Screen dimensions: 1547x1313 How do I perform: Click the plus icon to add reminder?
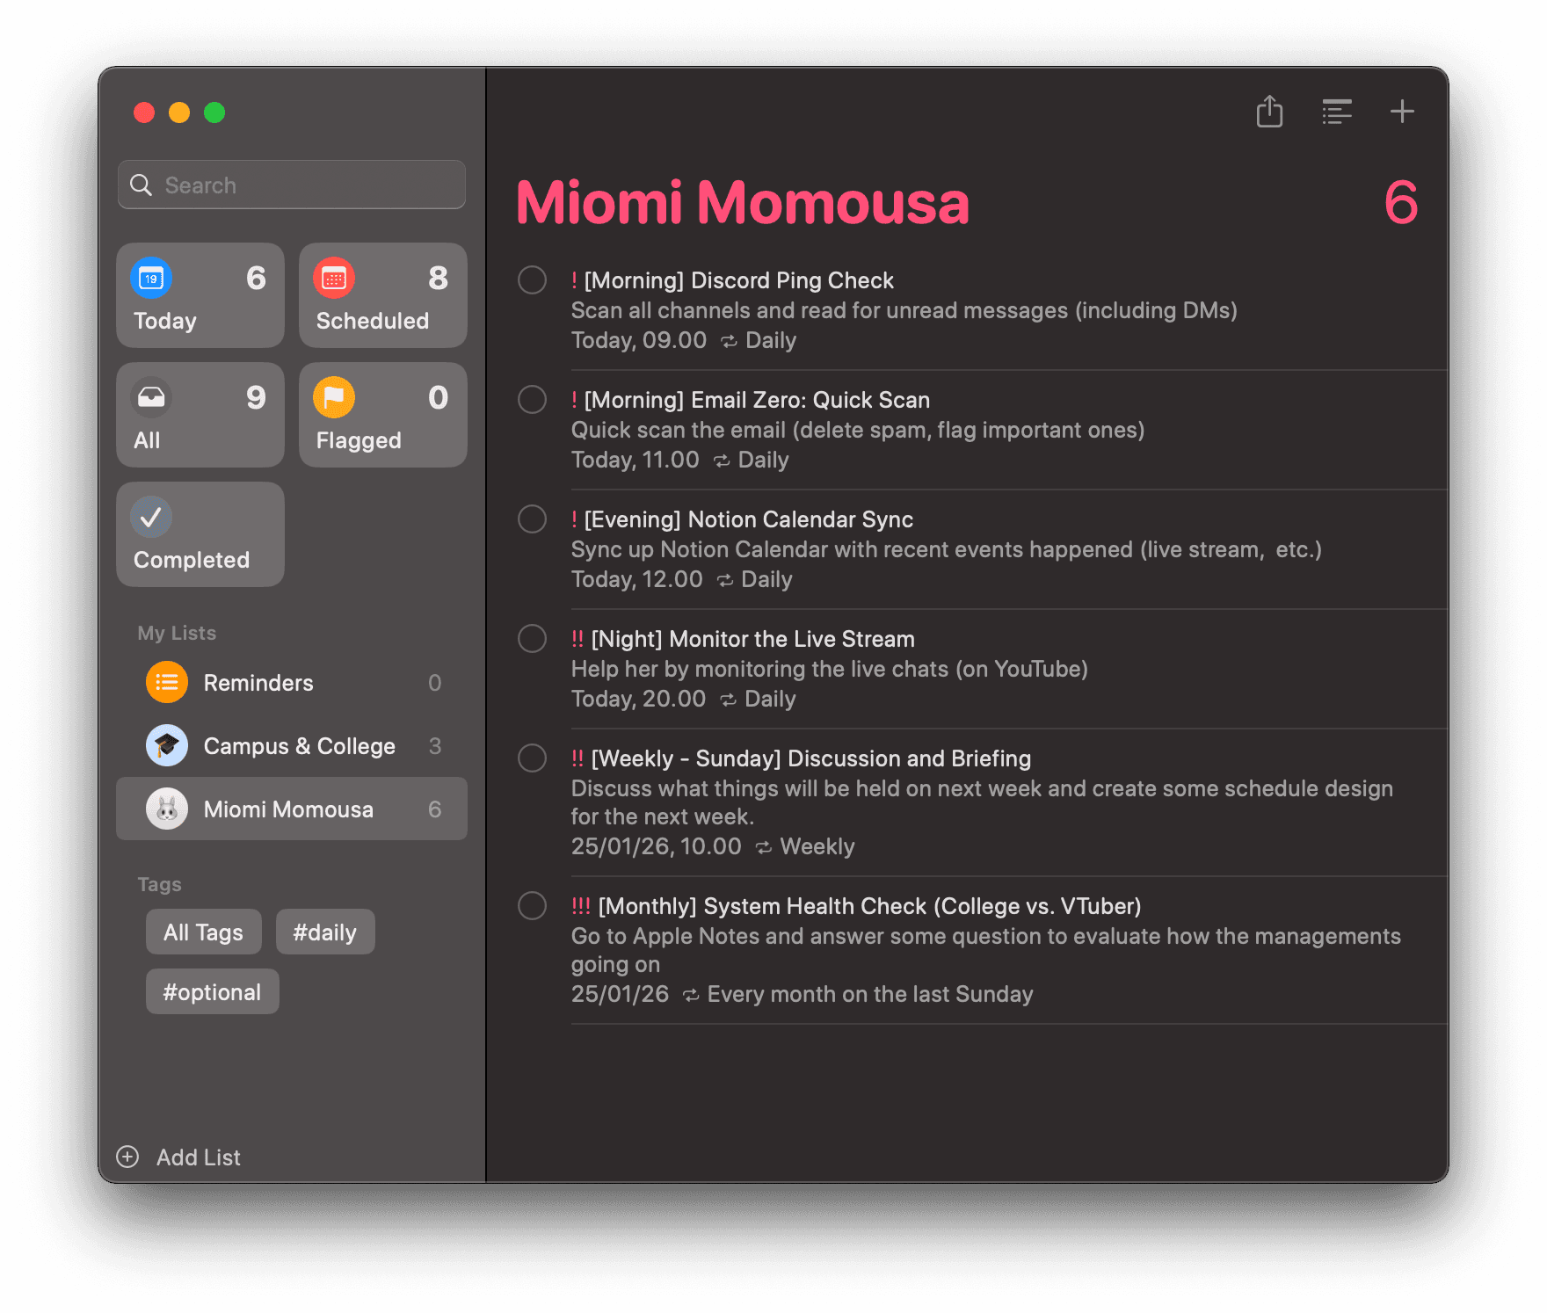(1402, 112)
